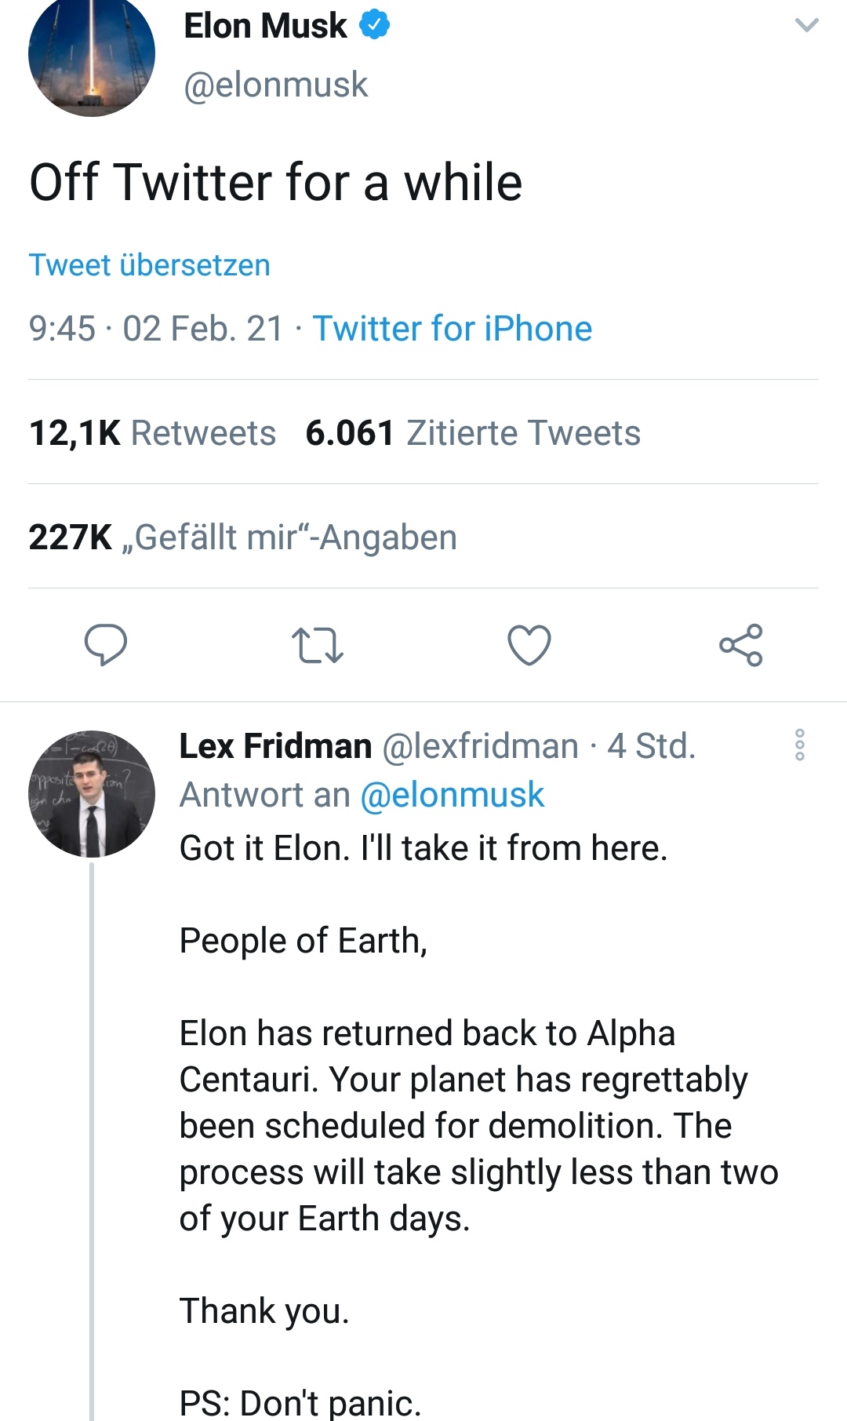This screenshot has height=1421, width=847.
Task: View the 6.061 Zitierte Tweets list
Action: [472, 433]
